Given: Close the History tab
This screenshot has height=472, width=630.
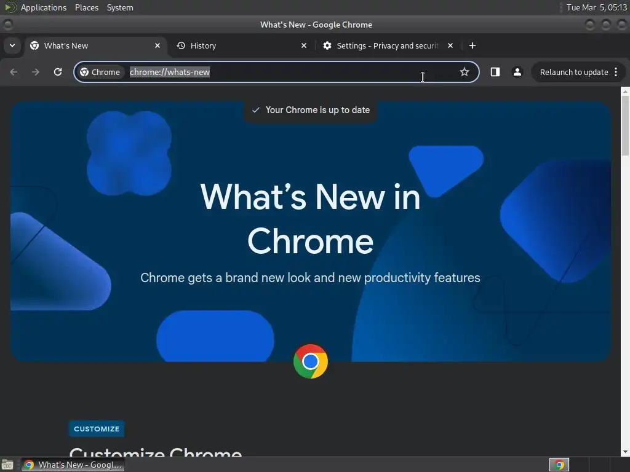Looking at the screenshot, I should (304, 45).
